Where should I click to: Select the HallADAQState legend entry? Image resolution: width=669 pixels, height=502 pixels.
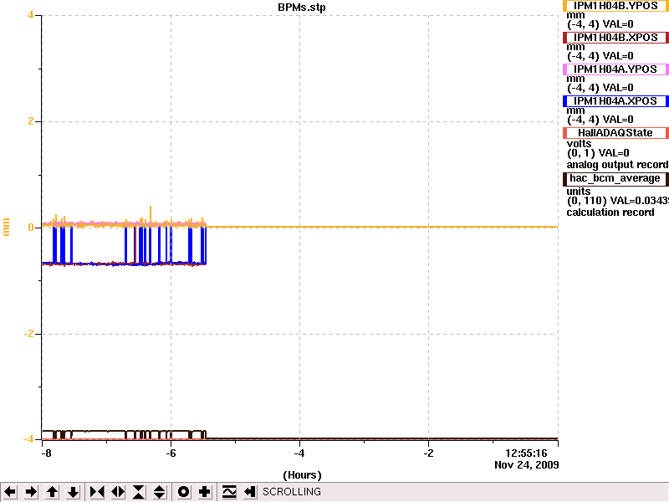tap(615, 133)
